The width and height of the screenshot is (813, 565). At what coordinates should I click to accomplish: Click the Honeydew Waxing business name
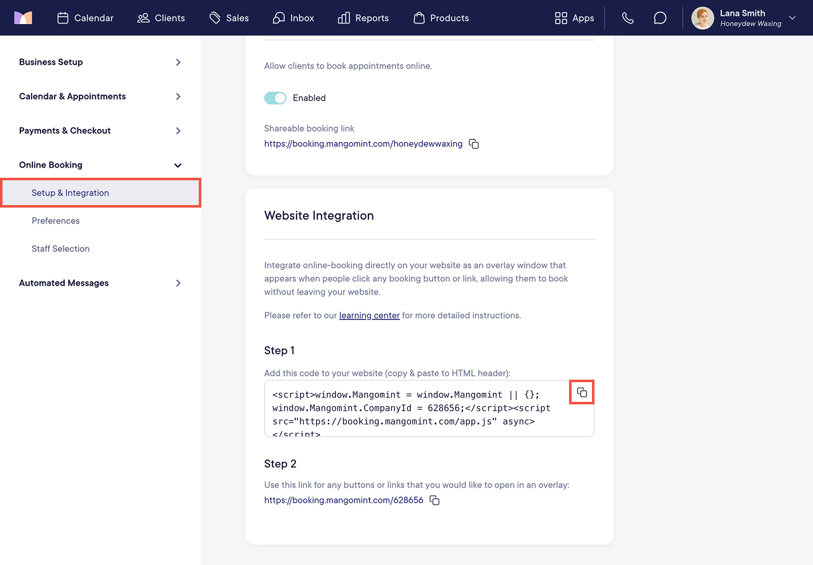[751, 24]
